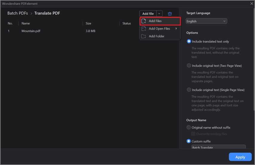The image size is (255, 165).
Task: Click the Add file button
Action: [x=148, y=14]
